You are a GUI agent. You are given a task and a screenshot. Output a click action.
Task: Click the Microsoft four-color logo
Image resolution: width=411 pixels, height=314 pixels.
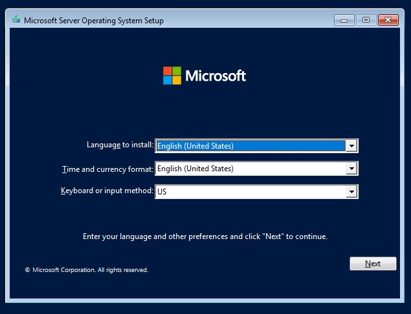[172, 76]
